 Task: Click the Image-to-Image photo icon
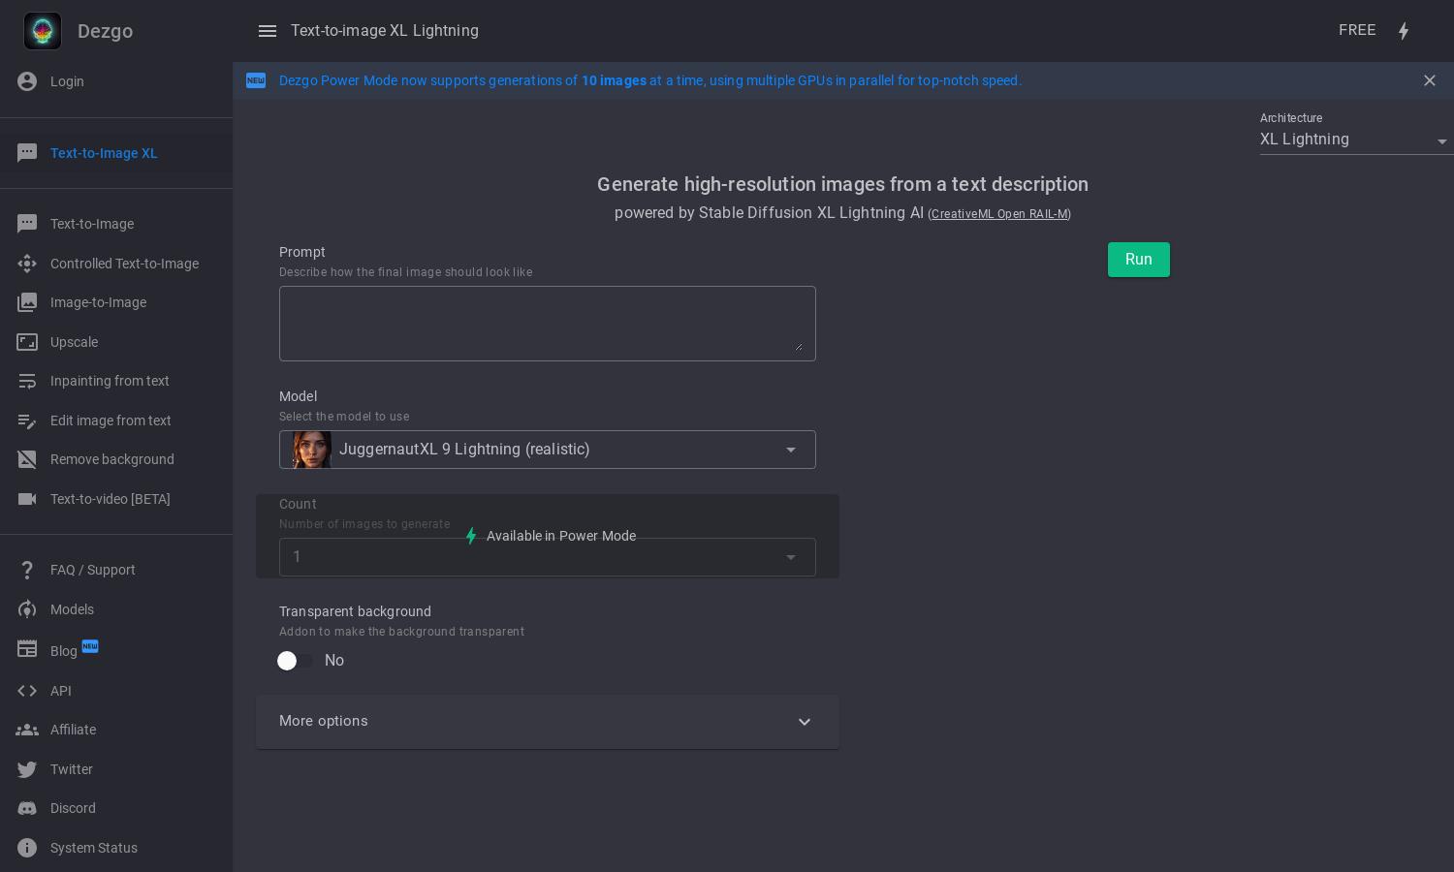[x=27, y=302]
